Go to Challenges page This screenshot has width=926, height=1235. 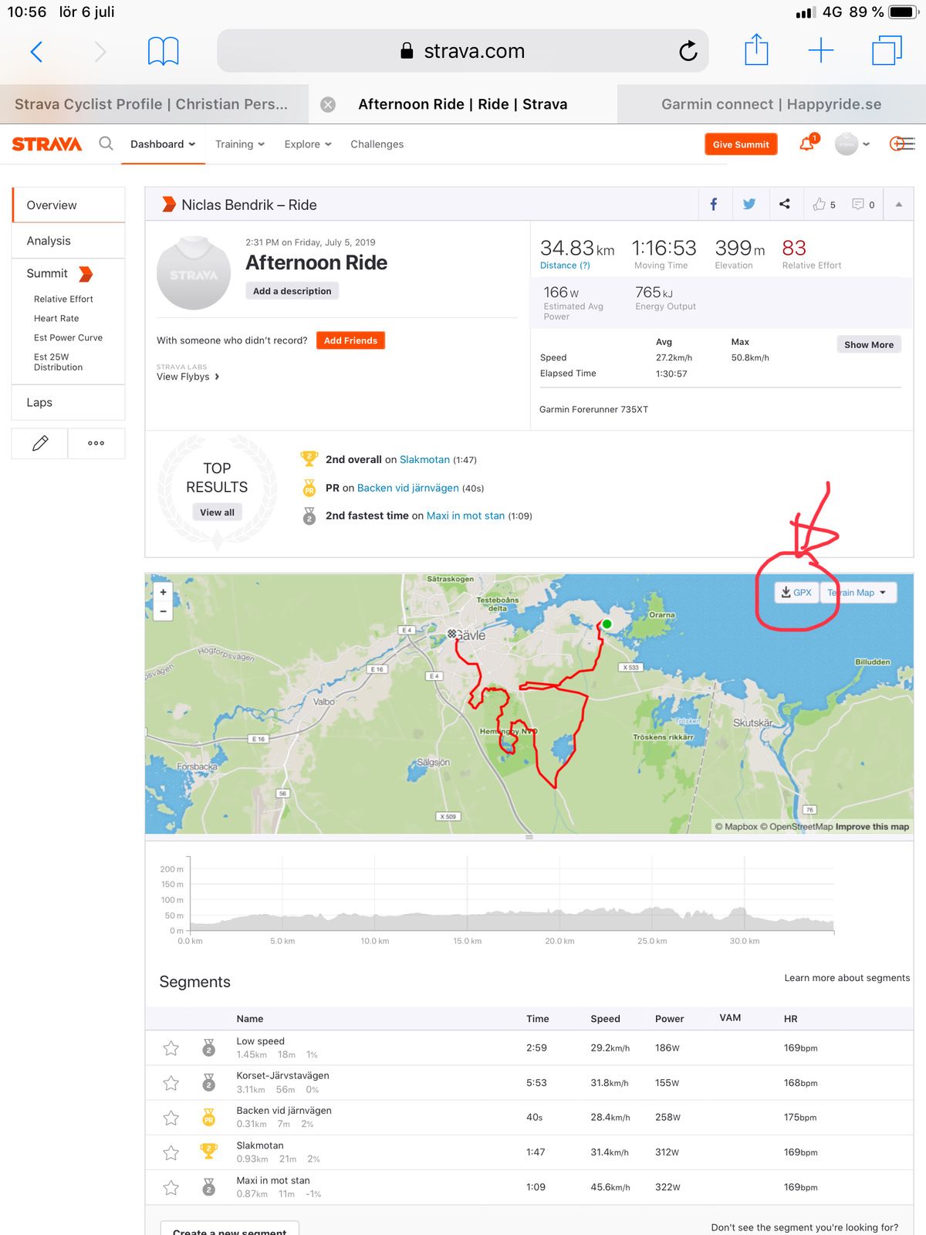(x=377, y=144)
